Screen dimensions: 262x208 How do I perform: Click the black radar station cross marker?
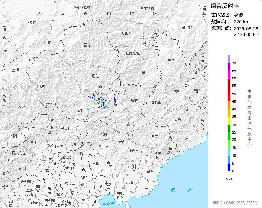[104, 104]
